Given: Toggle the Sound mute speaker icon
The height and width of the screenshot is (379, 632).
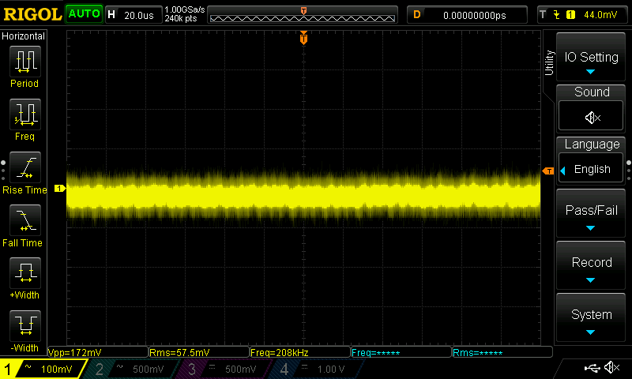Looking at the screenshot, I should point(592,118).
